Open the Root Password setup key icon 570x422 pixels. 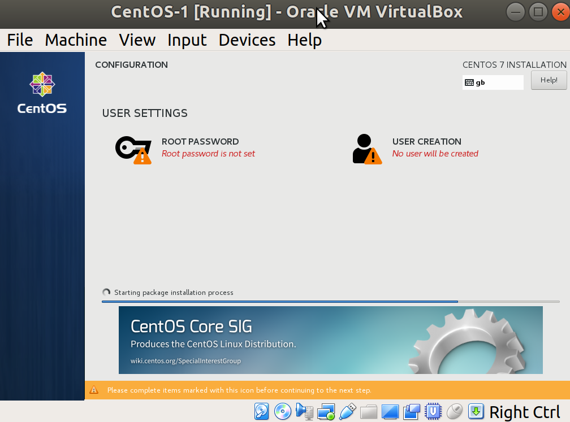(x=133, y=150)
